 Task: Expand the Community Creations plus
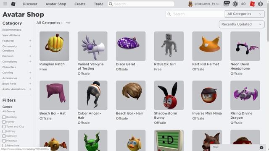tap(30, 46)
